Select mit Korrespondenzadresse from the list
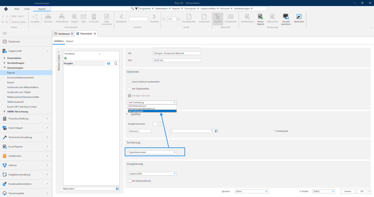Screen dimensions: 374x197 152,108
